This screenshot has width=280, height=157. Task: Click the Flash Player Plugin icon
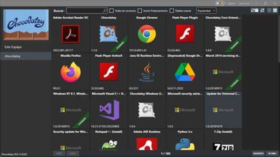tap(185, 33)
